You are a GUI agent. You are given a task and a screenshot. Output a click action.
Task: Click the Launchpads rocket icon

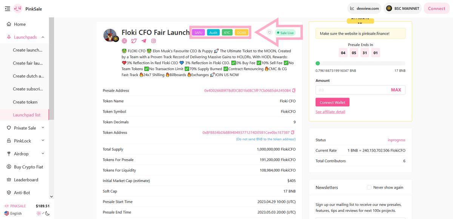pyautogui.click(x=9, y=37)
